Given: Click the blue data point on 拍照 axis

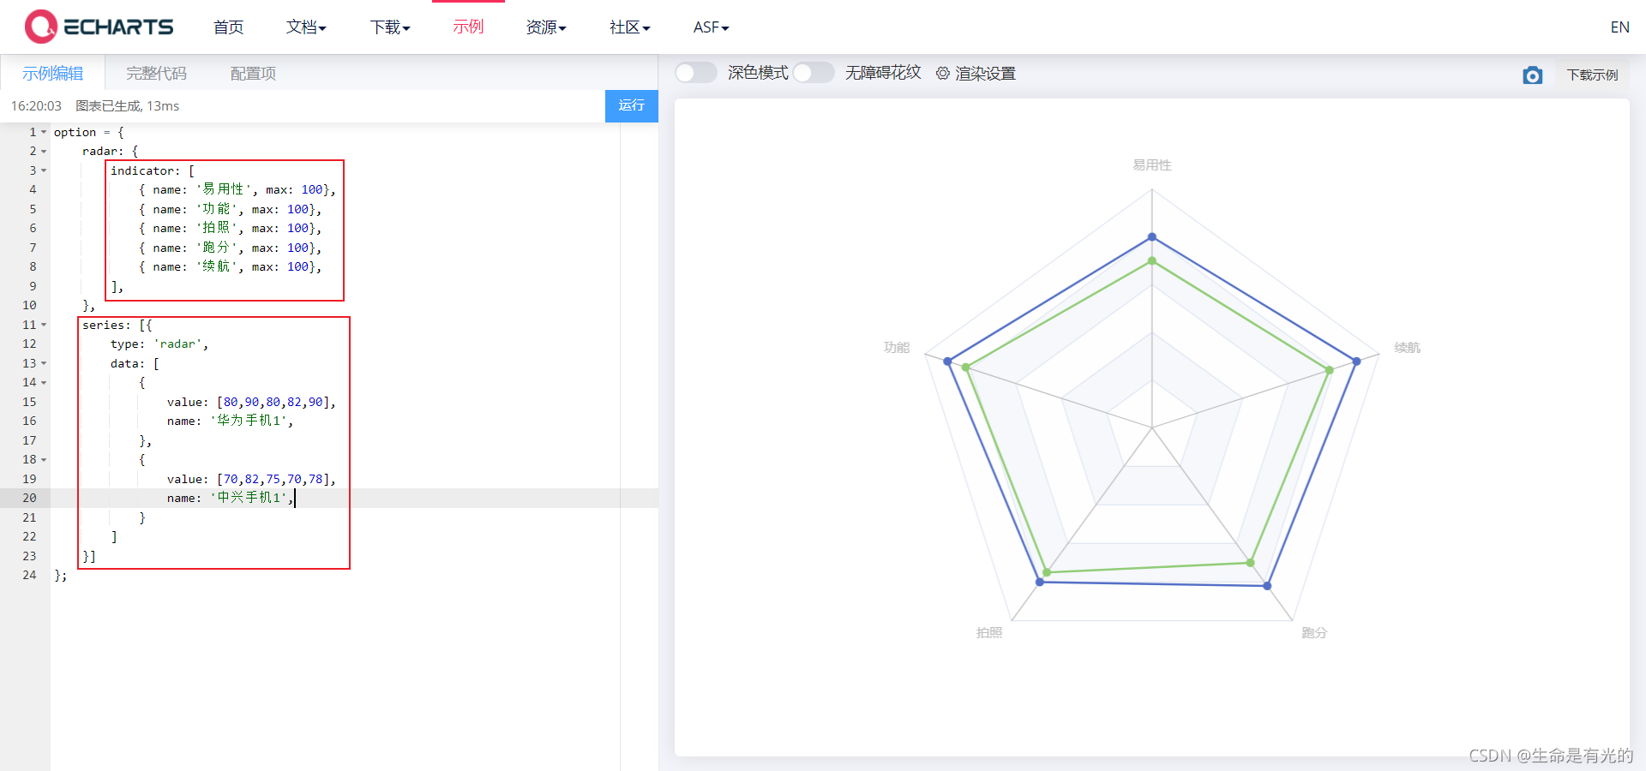Looking at the screenshot, I should click(1040, 582).
